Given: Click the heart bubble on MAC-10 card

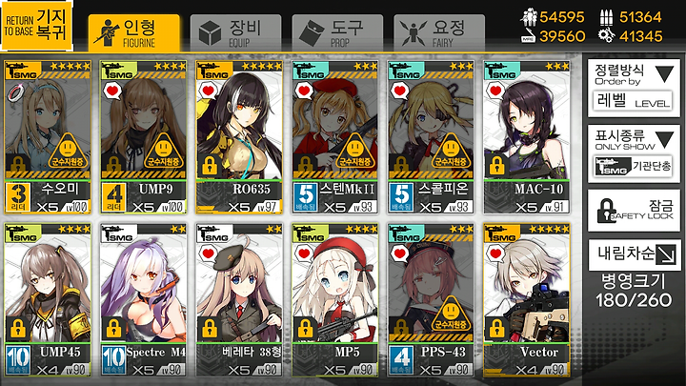Looking at the screenshot, I should pos(494,91).
